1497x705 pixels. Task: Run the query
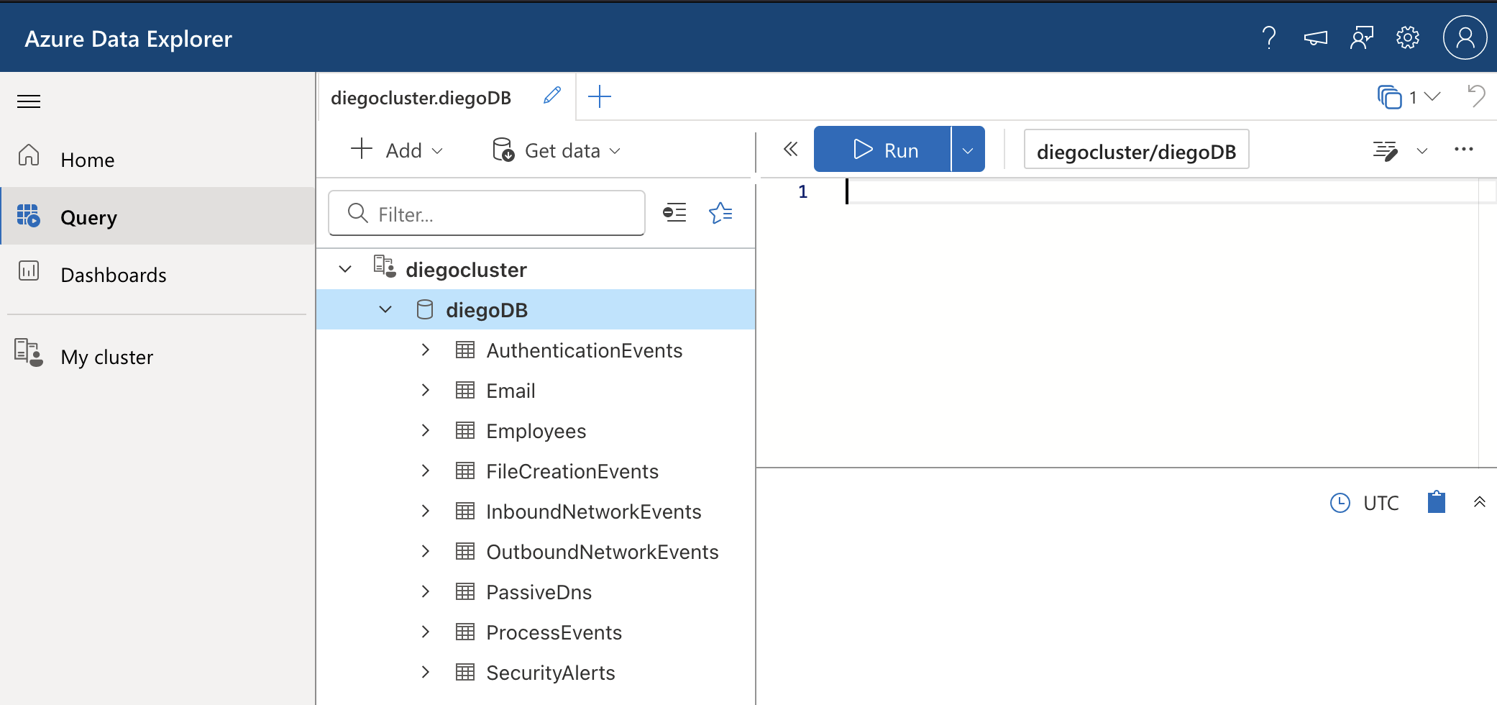tap(883, 149)
